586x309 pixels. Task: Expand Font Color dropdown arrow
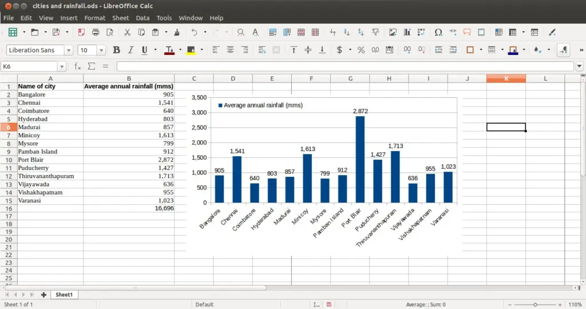180,50
